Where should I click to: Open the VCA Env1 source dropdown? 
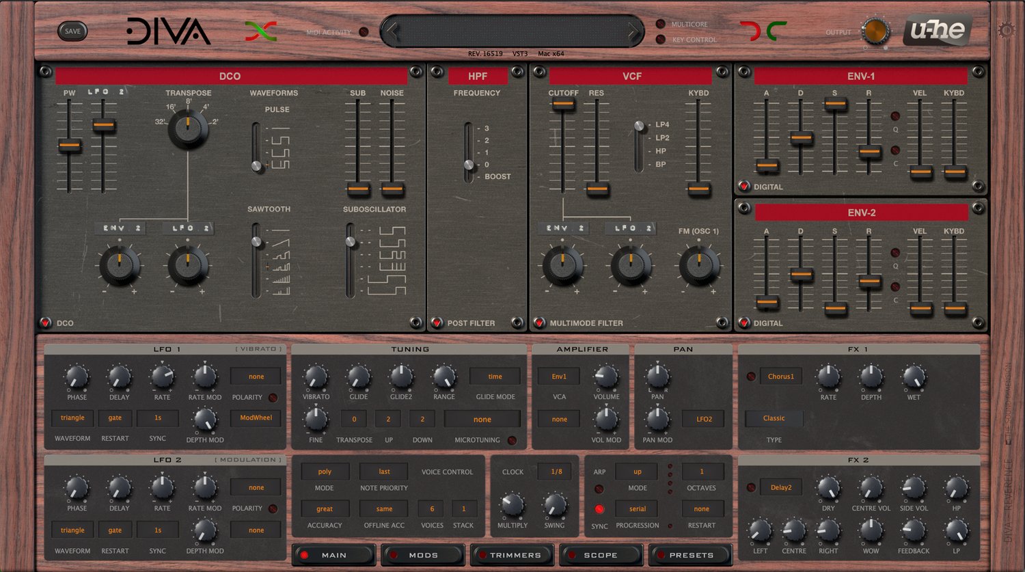(x=559, y=377)
